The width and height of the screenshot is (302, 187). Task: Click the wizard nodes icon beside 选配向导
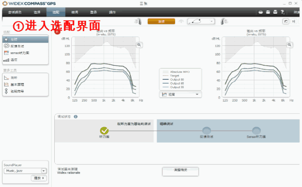6,91
